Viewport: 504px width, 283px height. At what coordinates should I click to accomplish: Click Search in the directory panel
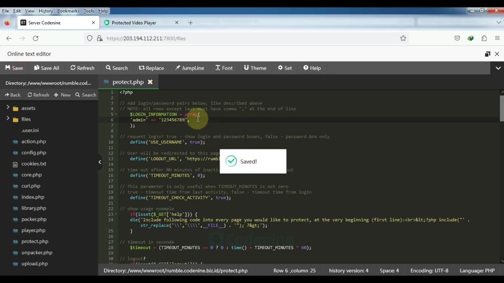[86, 95]
